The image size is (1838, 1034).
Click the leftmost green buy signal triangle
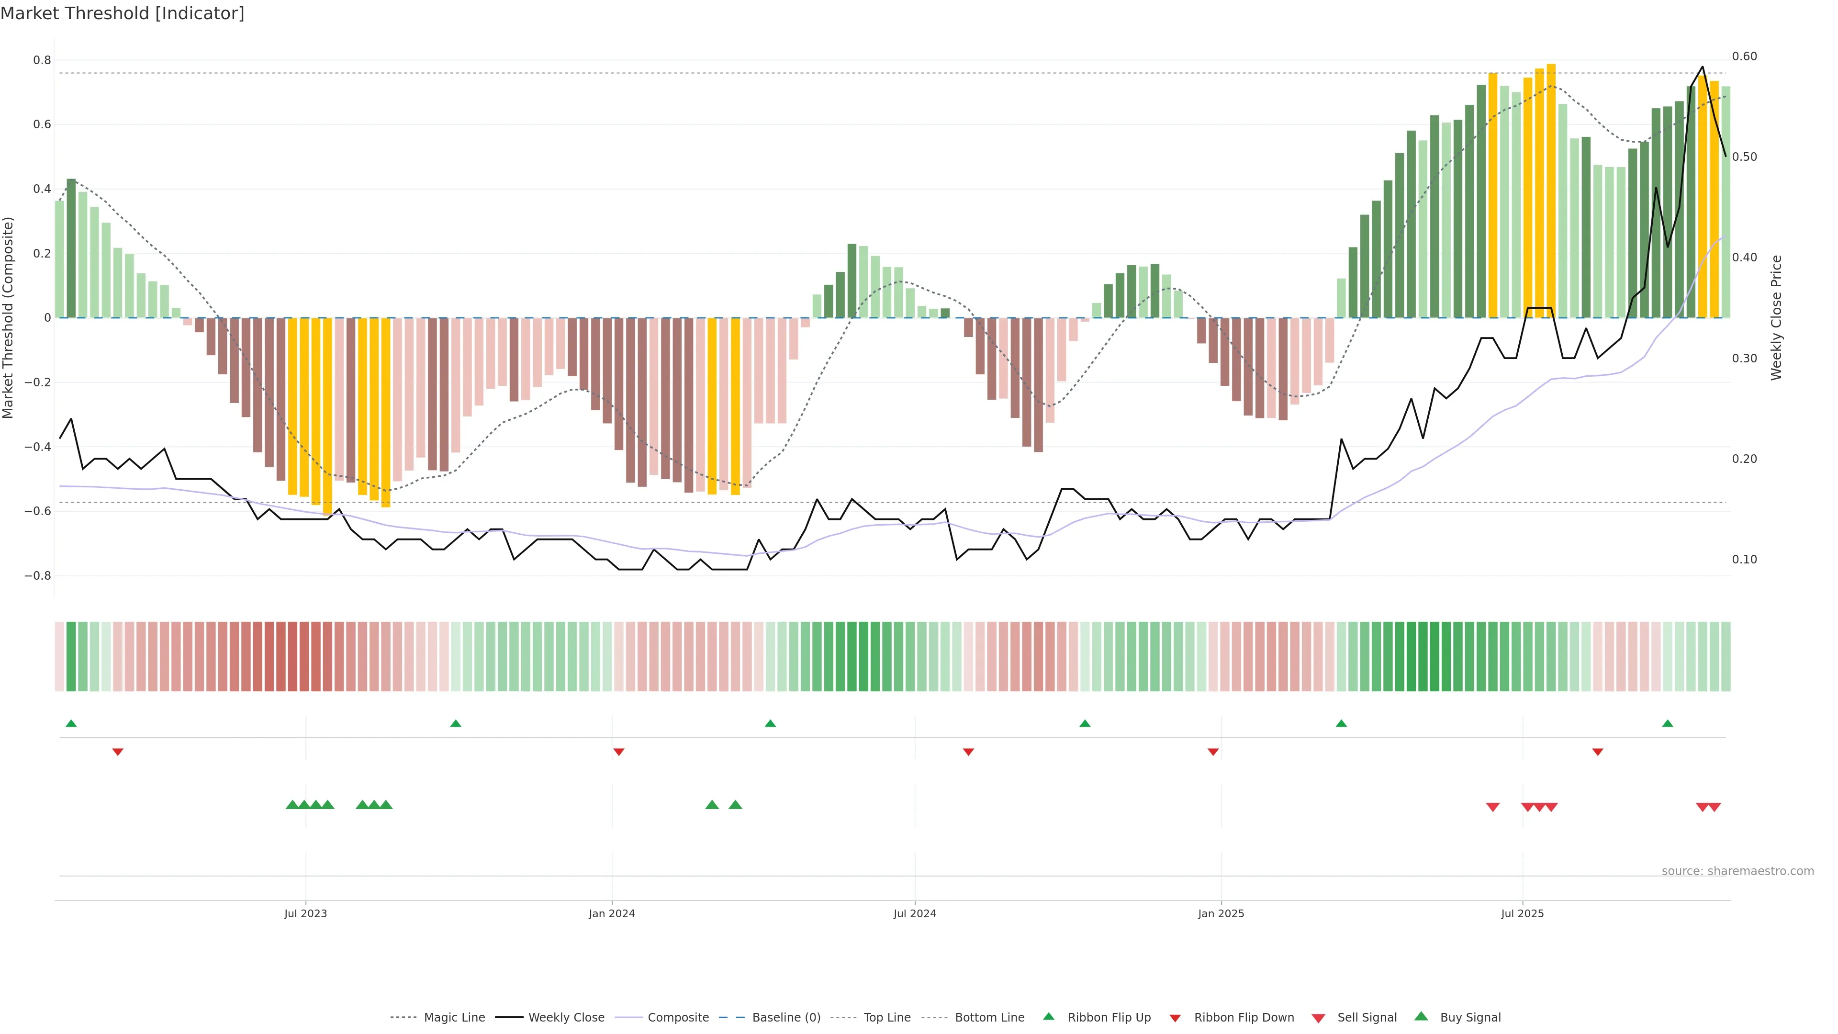tap(292, 805)
